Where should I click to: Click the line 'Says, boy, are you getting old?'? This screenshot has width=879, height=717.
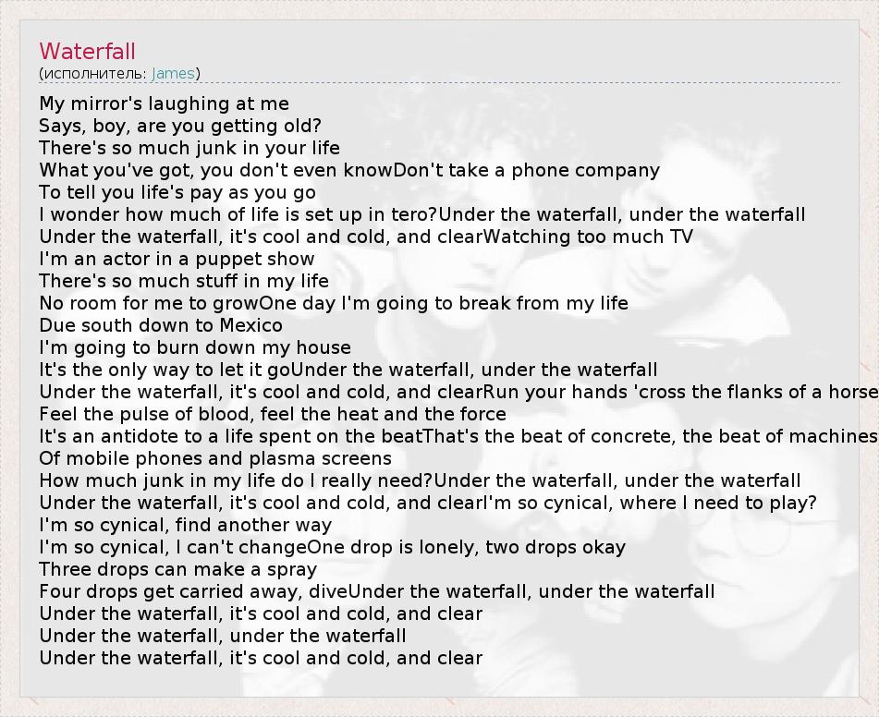tap(180, 126)
